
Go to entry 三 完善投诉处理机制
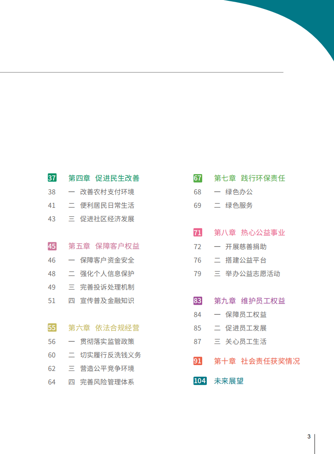point(101,287)
